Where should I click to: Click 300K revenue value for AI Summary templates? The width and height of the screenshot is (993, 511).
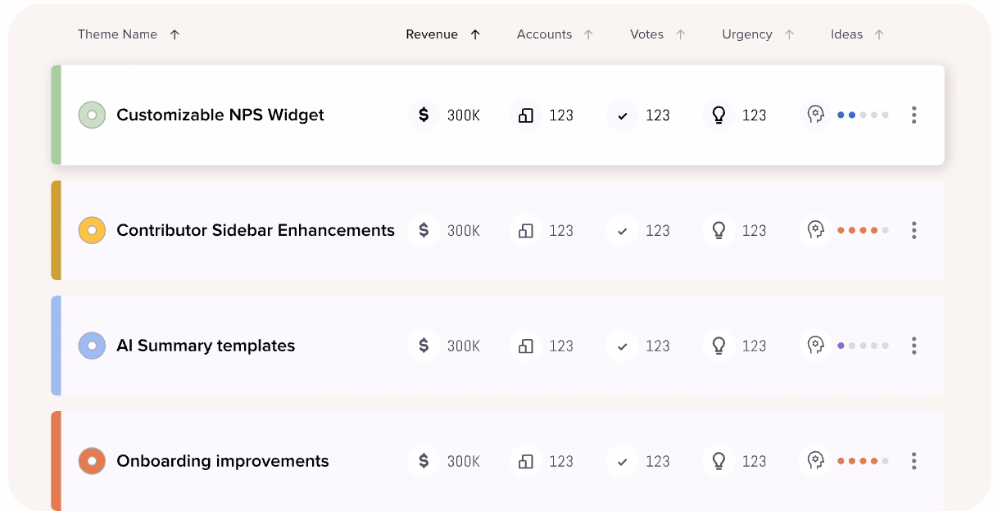464,346
